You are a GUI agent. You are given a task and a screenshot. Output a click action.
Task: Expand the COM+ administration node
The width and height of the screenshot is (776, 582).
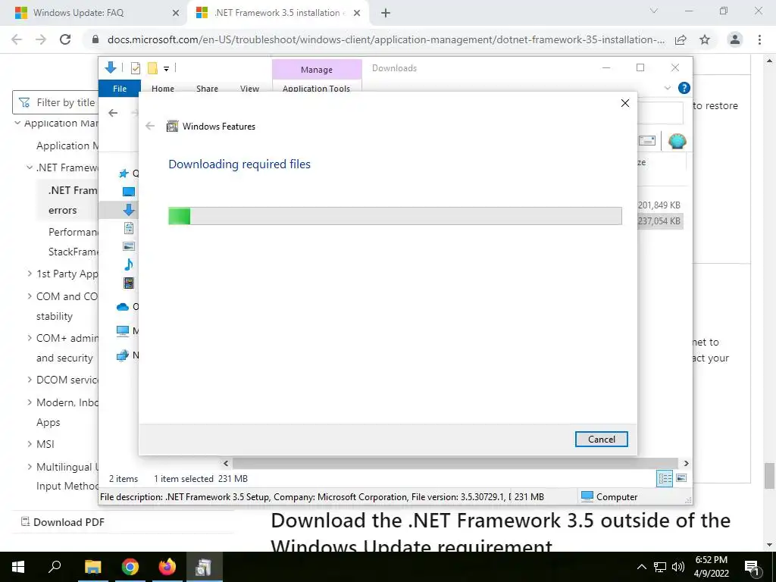[x=30, y=337]
